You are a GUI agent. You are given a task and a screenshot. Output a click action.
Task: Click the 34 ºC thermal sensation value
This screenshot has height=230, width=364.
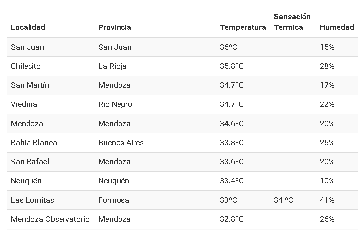pos(284,200)
